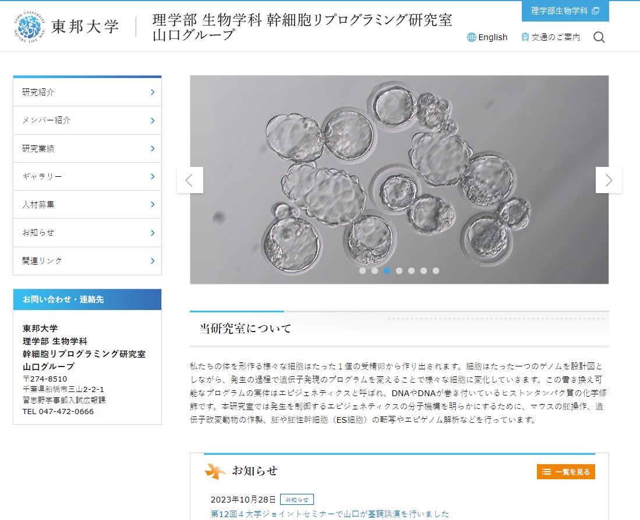Select the second carousel dot

click(x=374, y=270)
